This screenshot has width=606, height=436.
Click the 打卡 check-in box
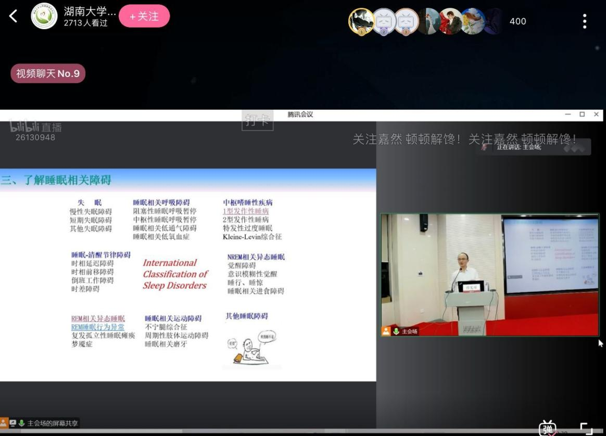tap(258, 121)
